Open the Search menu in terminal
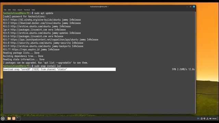 coord(20,10)
